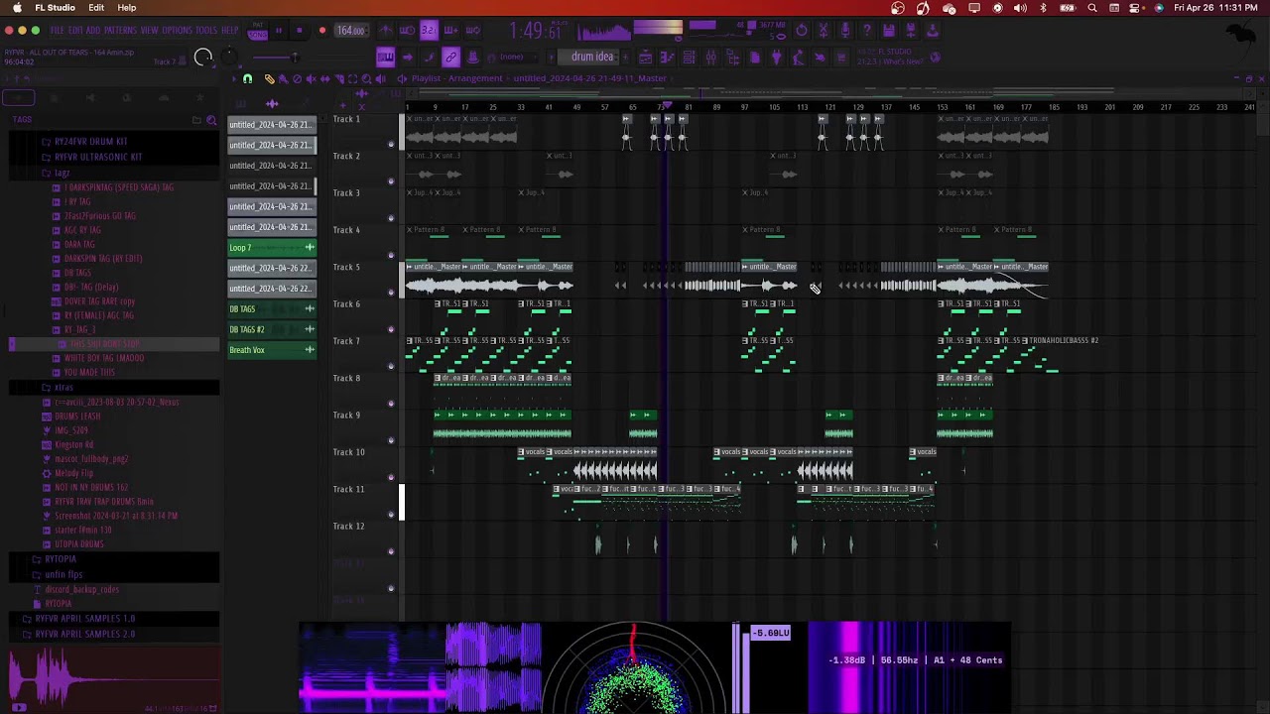The width and height of the screenshot is (1270, 714).
Task: Mute Track 3 with its status dot
Action: tap(391, 218)
